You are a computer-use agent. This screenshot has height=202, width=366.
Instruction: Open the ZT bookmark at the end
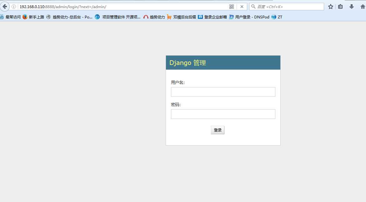tap(277, 17)
